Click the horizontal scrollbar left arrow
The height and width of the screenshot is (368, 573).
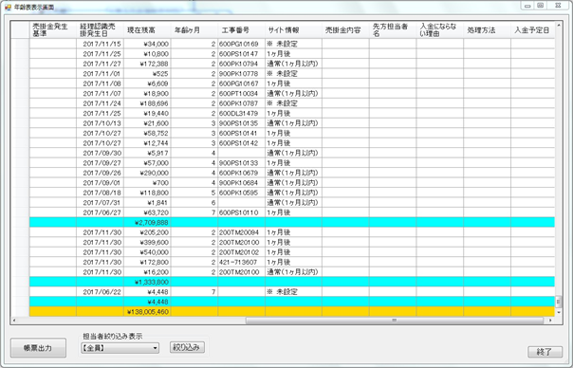coord(14,321)
